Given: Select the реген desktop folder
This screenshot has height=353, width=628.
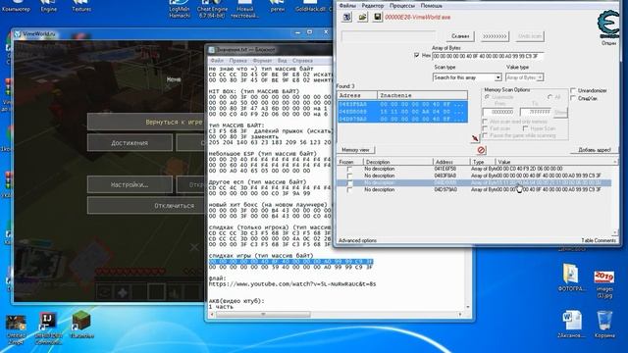Looking at the screenshot, I should [x=277, y=6].
